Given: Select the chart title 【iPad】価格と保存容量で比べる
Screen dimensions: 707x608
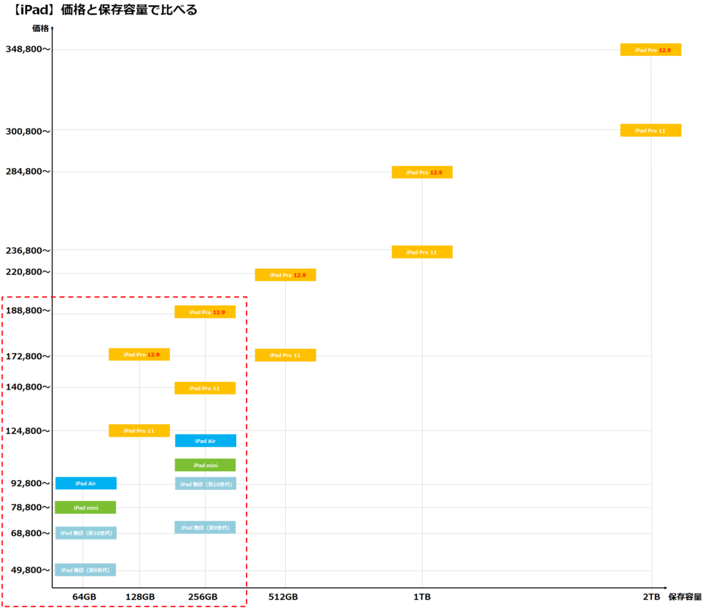Looking at the screenshot, I should click(104, 10).
